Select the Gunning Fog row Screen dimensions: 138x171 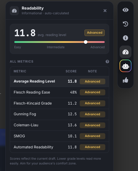pyautogui.click(x=59, y=114)
